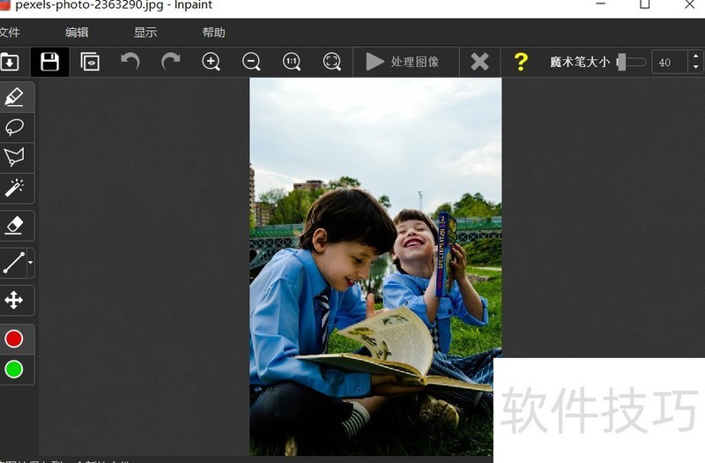Save the image with floppy disk icon
Screen dimensions: 705x463
[x=49, y=62]
